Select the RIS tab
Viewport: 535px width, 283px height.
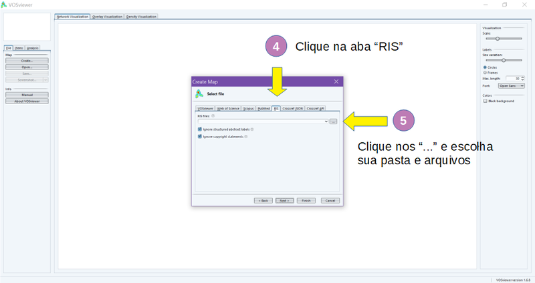pos(276,108)
